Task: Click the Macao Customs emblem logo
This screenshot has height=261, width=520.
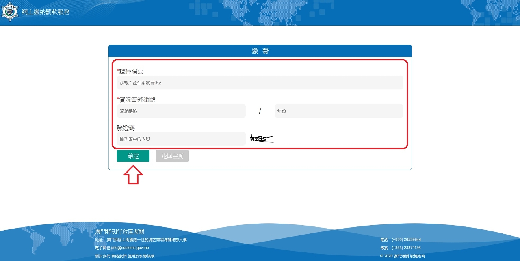Action: (10, 12)
